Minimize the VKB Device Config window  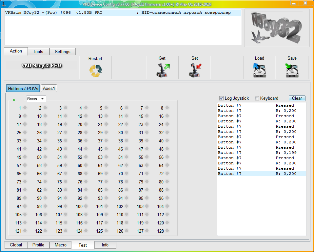[x=294, y=3]
